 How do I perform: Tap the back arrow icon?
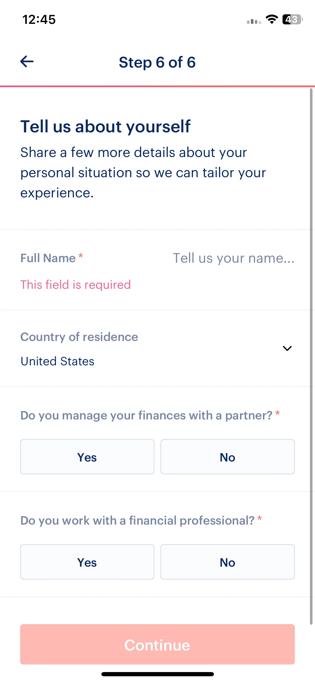tap(27, 61)
